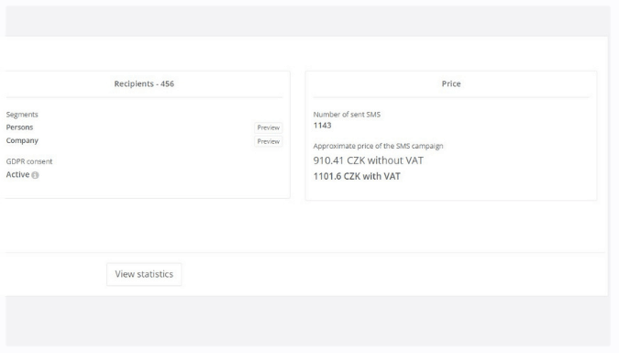This screenshot has height=353, width=619.
Task: Click the GDPR consent label
Action: point(29,161)
